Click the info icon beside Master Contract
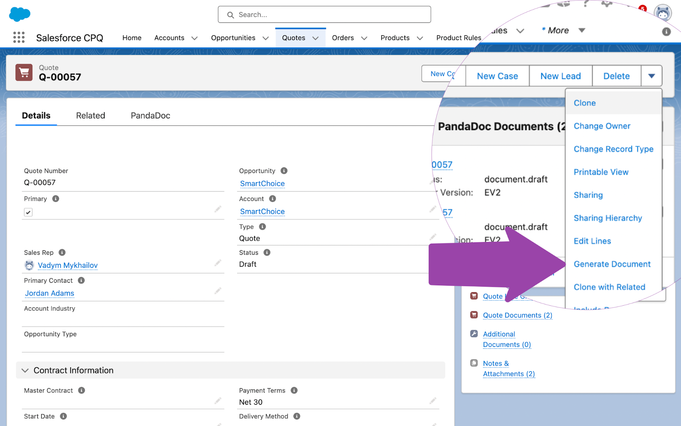The width and height of the screenshot is (681, 426). [82, 390]
